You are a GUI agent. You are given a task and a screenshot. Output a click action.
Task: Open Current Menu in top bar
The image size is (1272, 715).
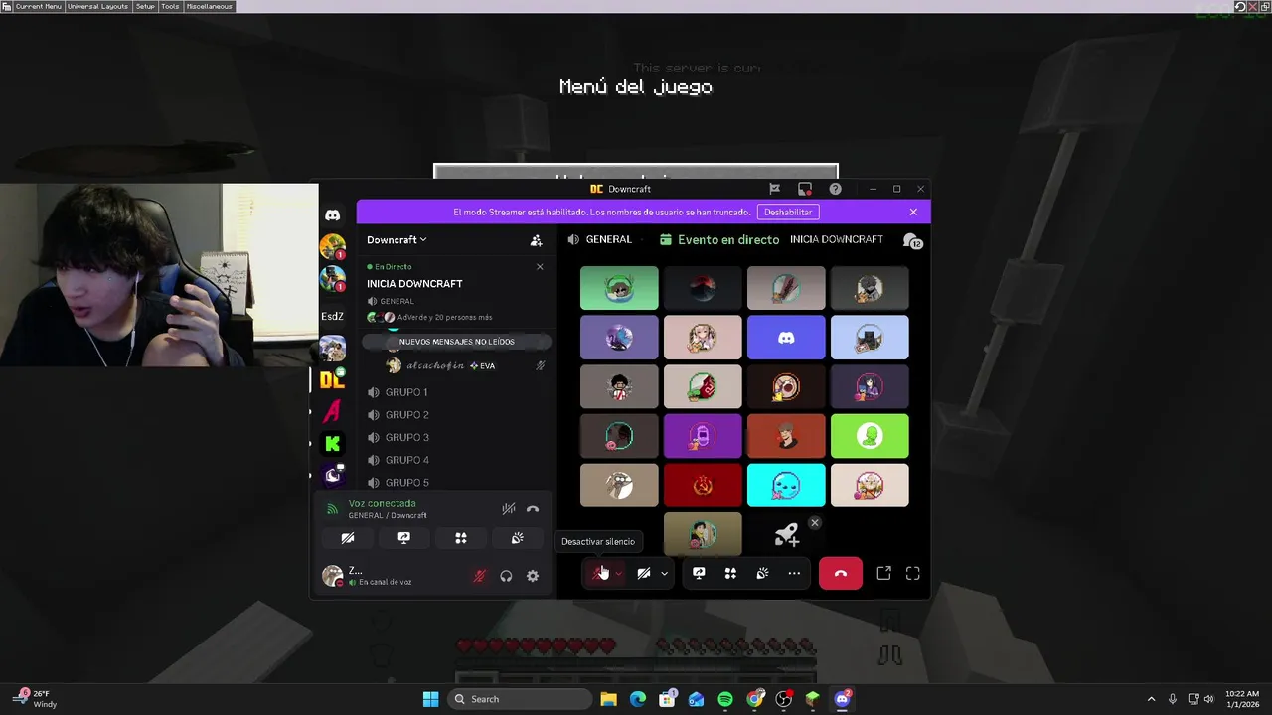coord(38,6)
